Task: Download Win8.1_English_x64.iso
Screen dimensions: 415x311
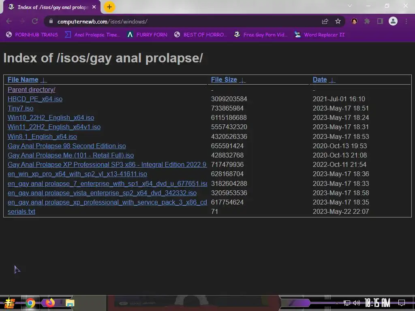Action: pyautogui.click(x=42, y=136)
